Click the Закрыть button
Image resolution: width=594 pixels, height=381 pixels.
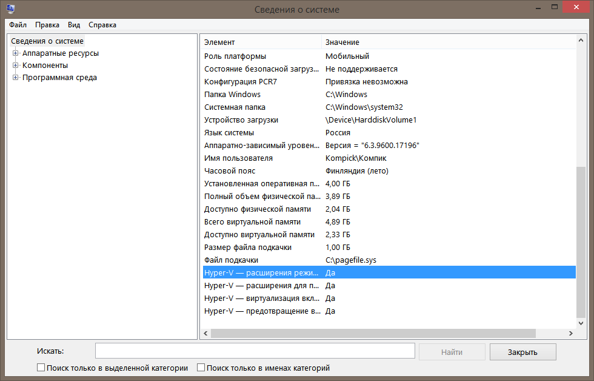(x=522, y=352)
